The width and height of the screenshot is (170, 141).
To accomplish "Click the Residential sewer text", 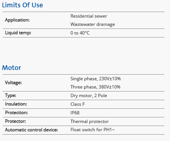I will (x=89, y=16).
